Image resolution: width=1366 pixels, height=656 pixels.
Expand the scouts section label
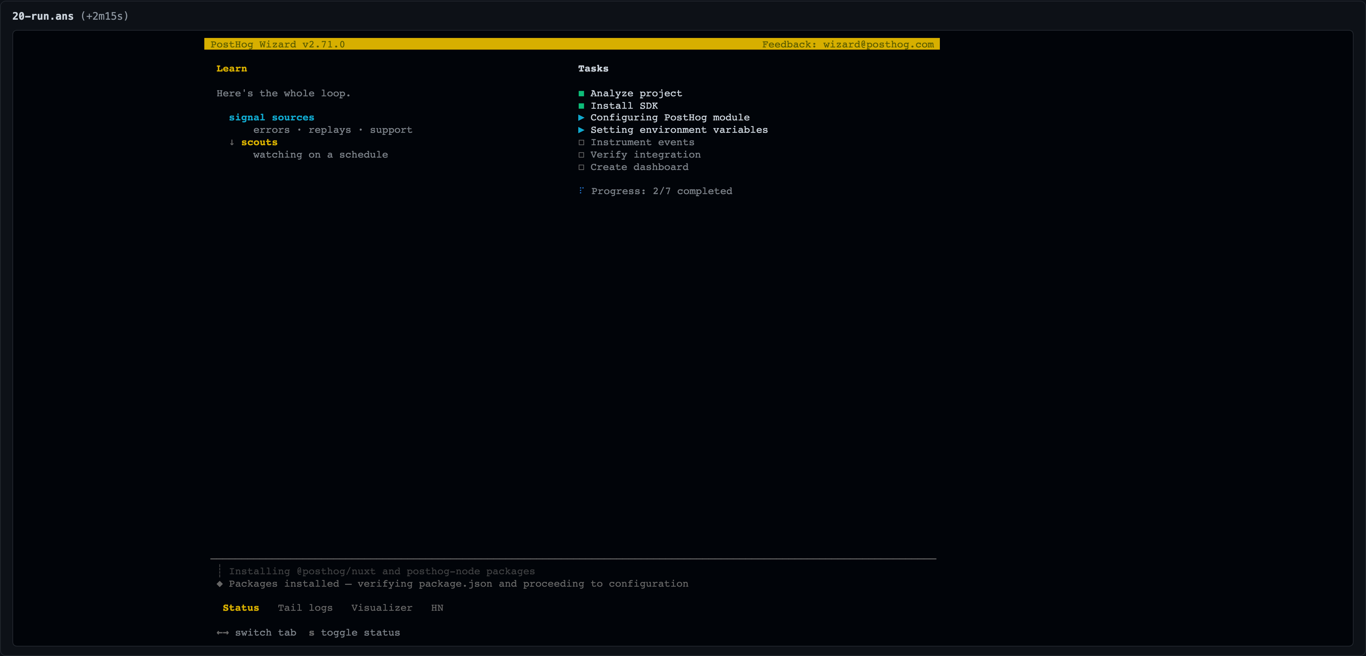click(259, 142)
